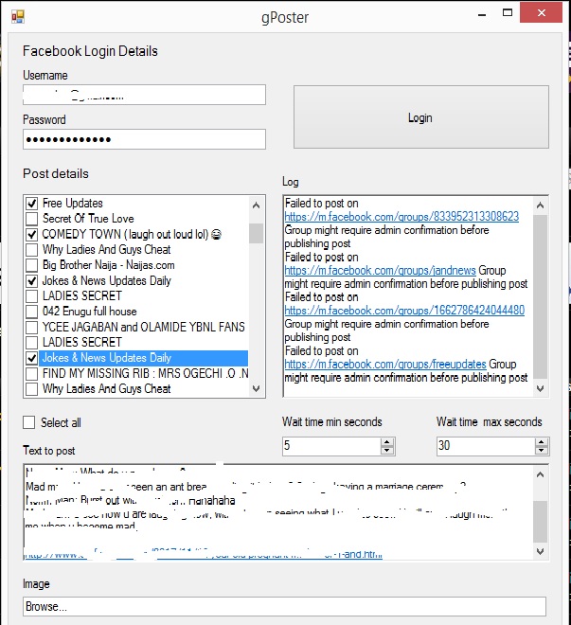Viewport: 571px width, 625px height.
Task: Uncheck the highlighted Jokes & News Updates Daily checkbox
Action: (x=32, y=358)
